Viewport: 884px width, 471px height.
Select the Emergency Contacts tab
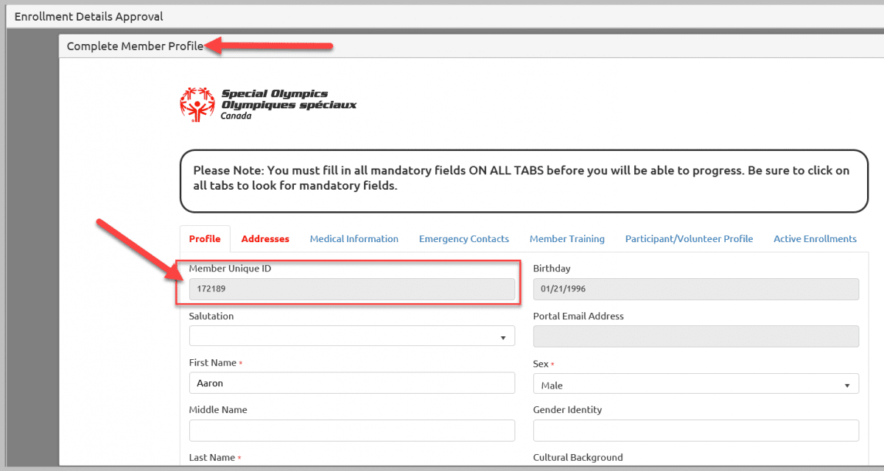[463, 238]
